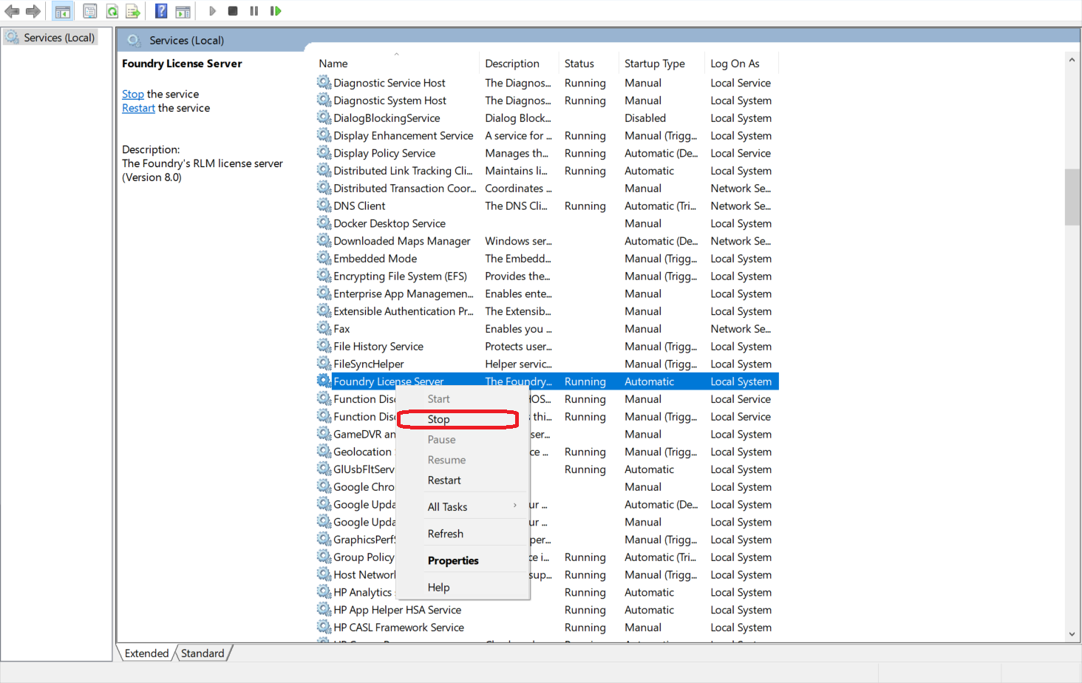Open the Properties dialog icon
The height and width of the screenshot is (683, 1082).
click(89, 10)
